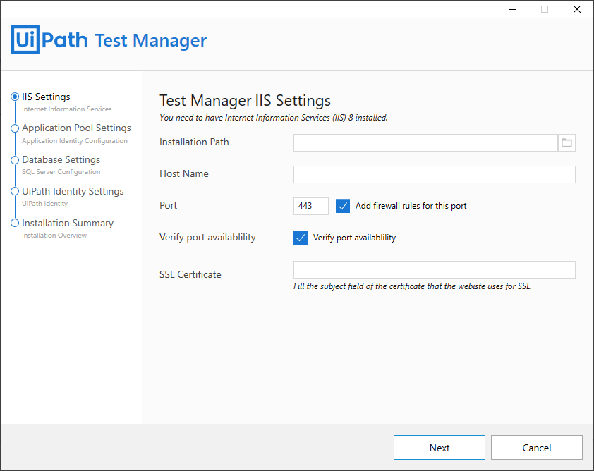Click the Next button
This screenshot has height=471, width=594.
(440, 448)
